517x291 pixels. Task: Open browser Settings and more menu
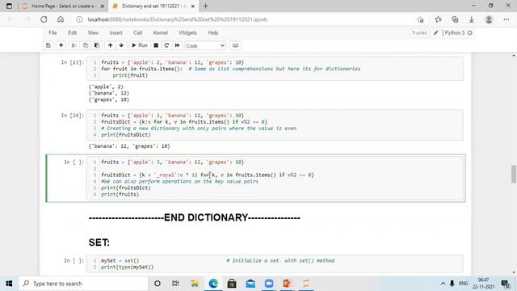pyautogui.click(x=506, y=19)
